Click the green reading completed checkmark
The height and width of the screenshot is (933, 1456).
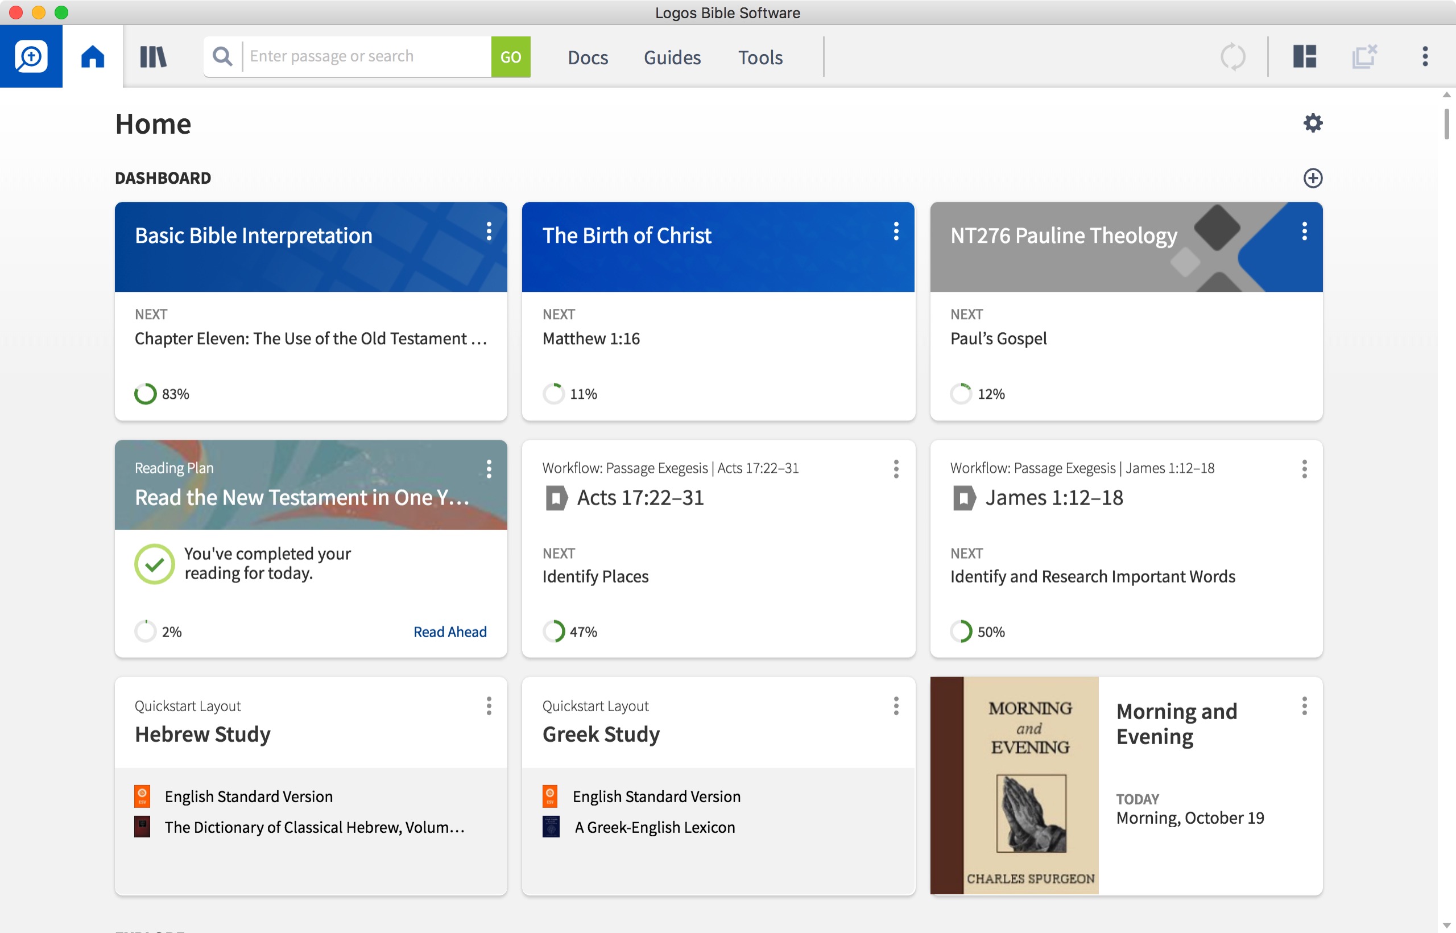155,564
